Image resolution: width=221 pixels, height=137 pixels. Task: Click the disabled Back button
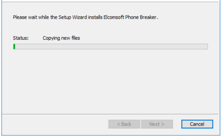click(x=124, y=124)
